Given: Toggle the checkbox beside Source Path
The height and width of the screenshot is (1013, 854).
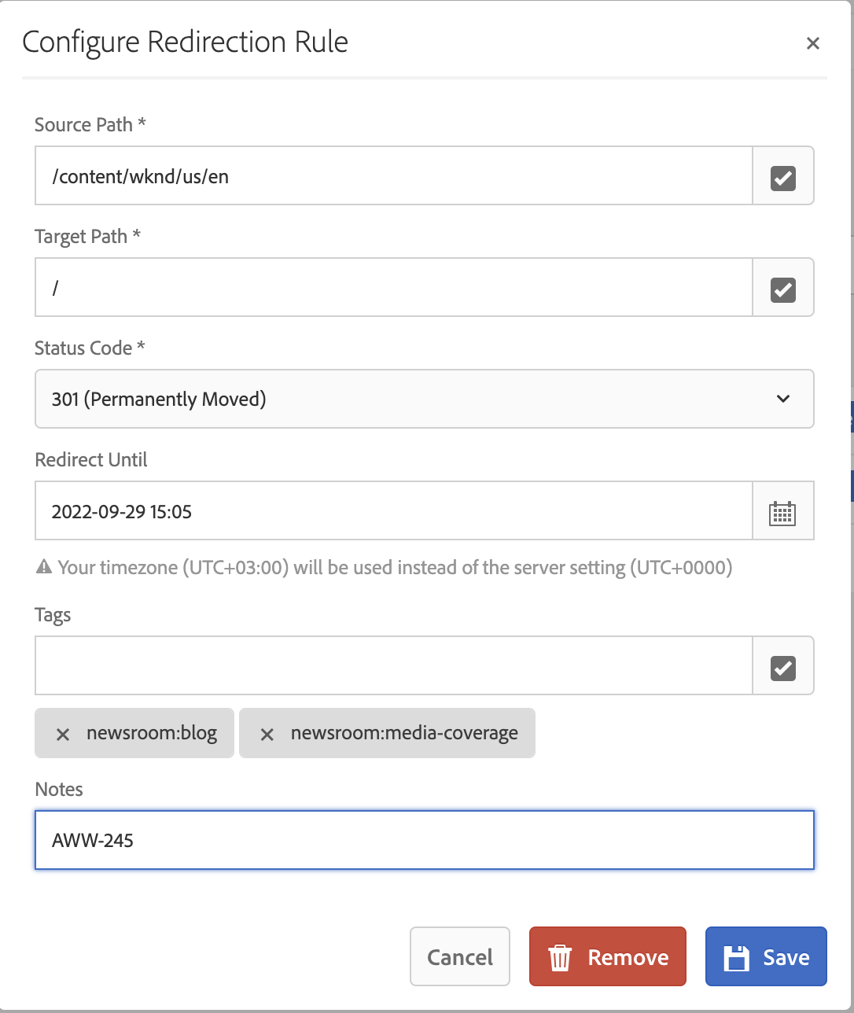Looking at the screenshot, I should click(x=783, y=176).
